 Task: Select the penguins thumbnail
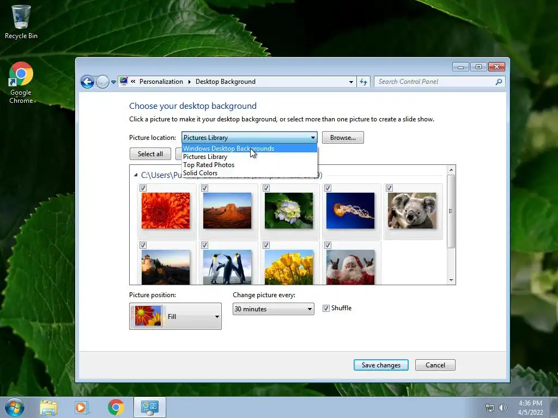coord(227,267)
